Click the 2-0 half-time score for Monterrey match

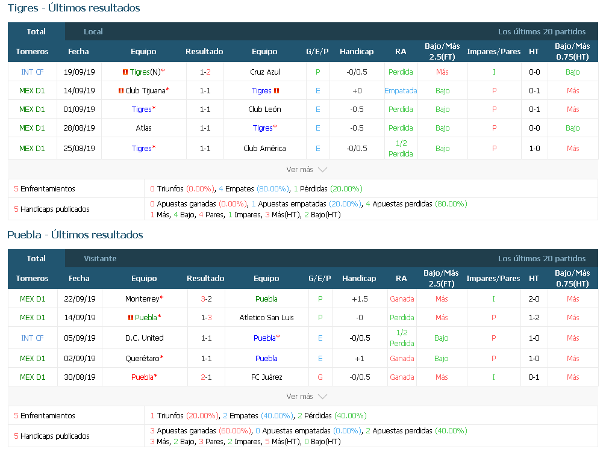(534, 299)
